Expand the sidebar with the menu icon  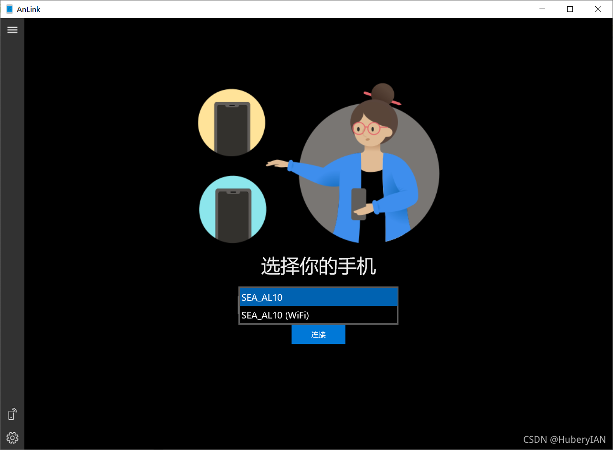coord(12,29)
